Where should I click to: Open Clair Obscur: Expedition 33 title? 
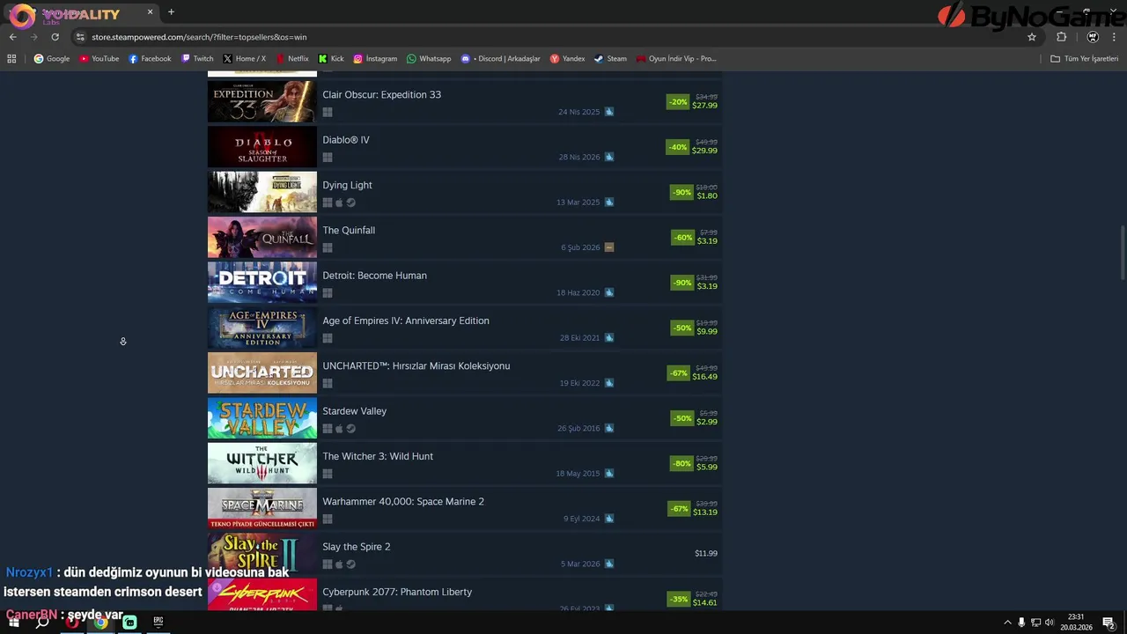click(x=381, y=94)
